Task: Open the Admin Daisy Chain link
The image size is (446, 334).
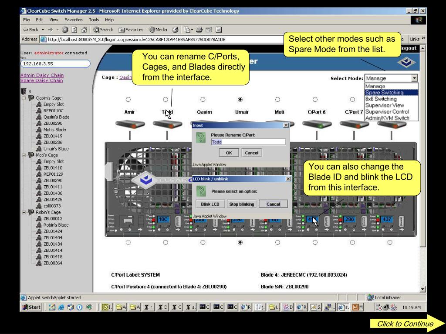Action: pyautogui.click(x=42, y=75)
